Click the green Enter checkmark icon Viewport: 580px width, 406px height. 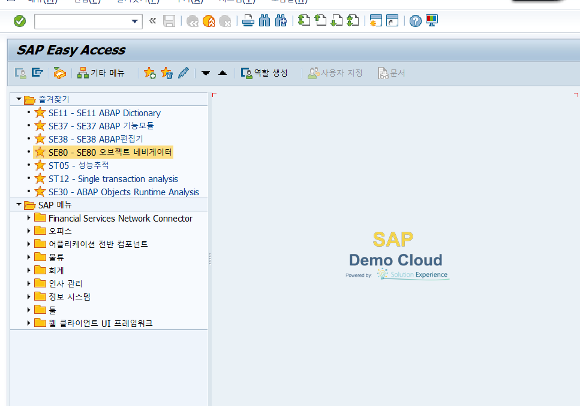pos(20,21)
